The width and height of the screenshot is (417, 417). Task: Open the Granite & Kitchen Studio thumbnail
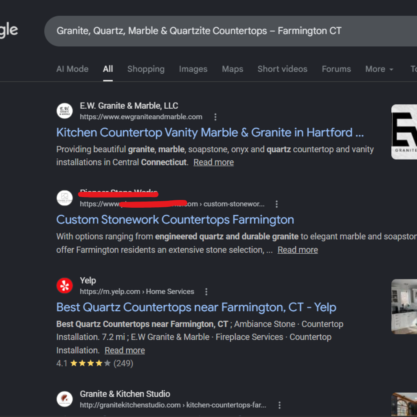[x=404, y=404]
